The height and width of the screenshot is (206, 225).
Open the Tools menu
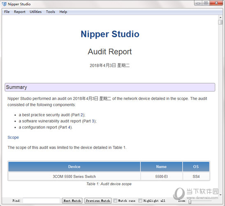(x=51, y=12)
